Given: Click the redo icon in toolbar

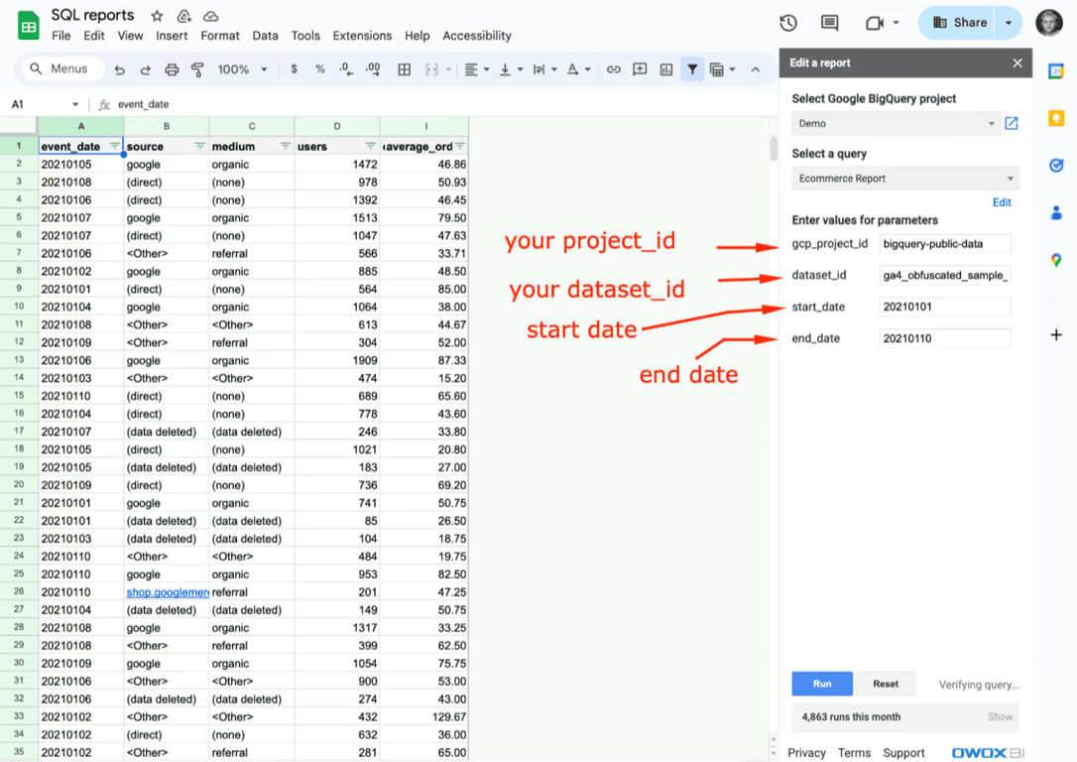Looking at the screenshot, I should click(145, 69).
